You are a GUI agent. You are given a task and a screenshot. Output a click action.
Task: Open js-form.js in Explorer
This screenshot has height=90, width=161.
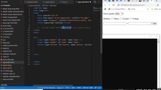pyautogui.click(x=6, y=37)
